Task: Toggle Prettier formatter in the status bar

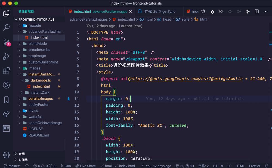Action: 255,166
